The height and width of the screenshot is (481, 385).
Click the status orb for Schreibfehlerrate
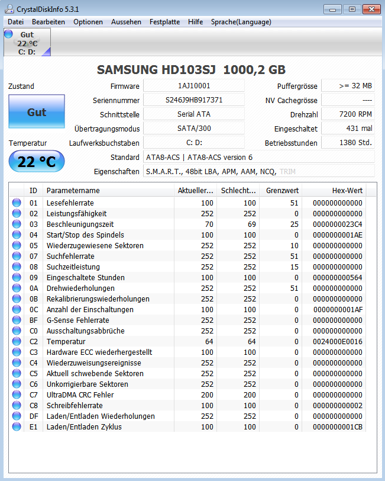[x=17, y=405]
